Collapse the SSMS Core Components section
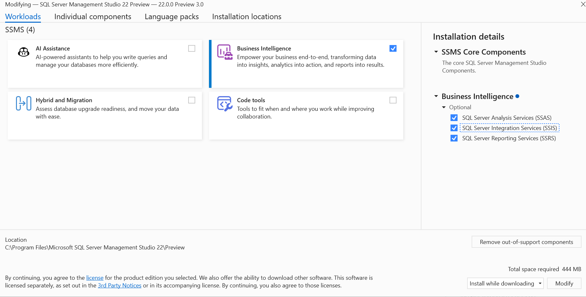Screen dimensions: 586x297 [436, 52]
